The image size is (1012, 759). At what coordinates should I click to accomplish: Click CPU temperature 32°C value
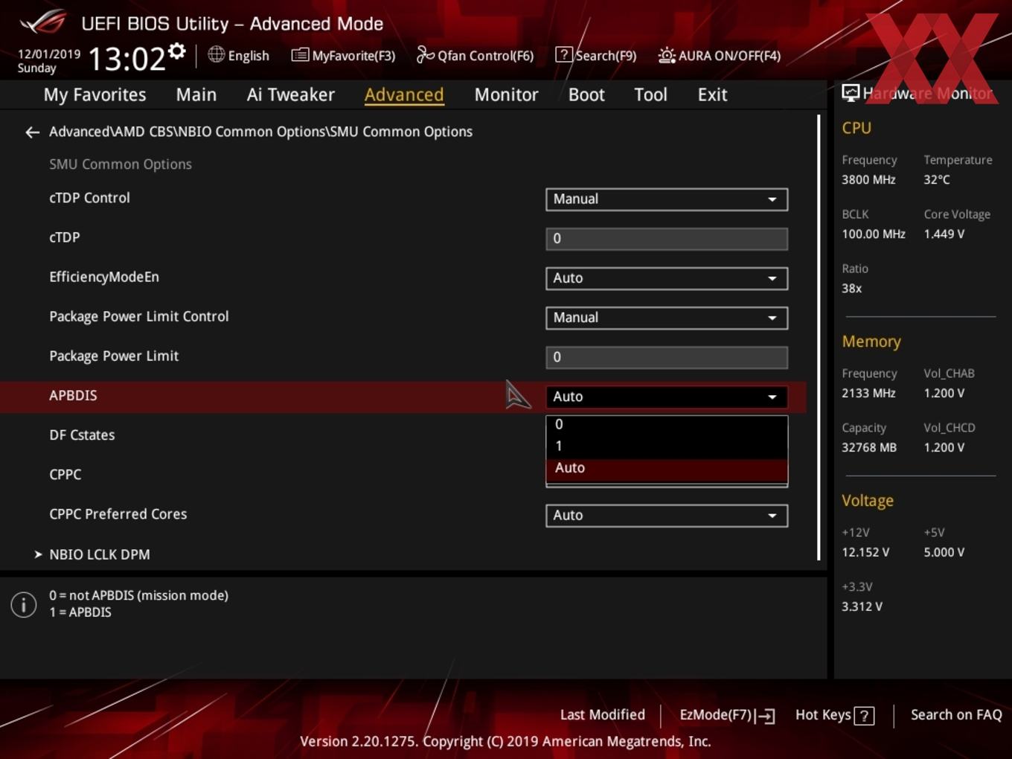(937, 179)
